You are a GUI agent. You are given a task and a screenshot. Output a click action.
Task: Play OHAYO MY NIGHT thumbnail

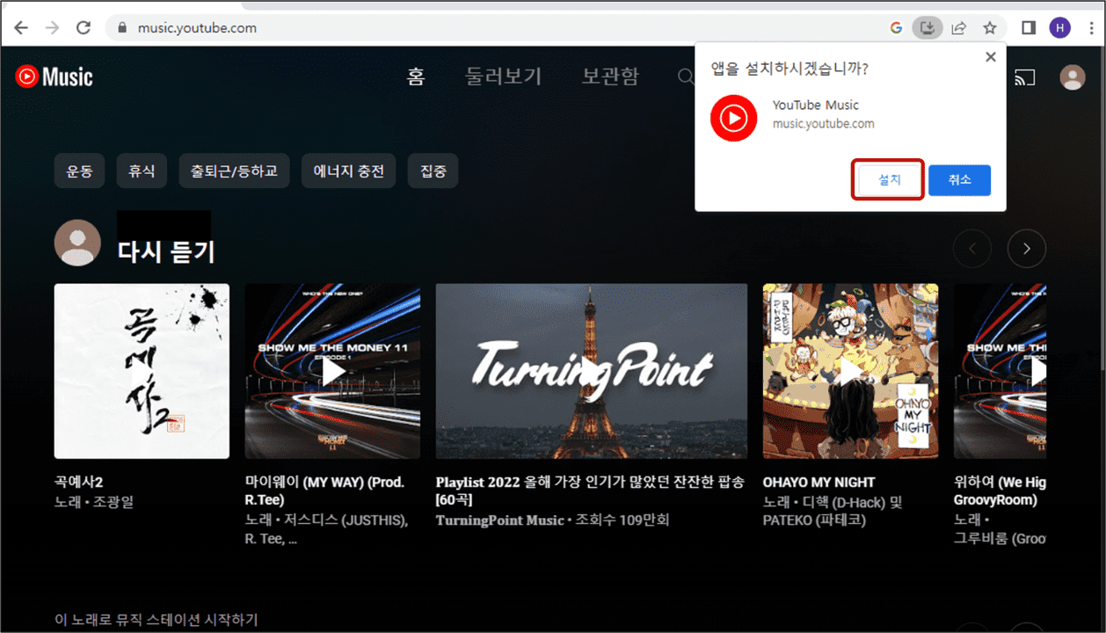(x=850, y=371)
